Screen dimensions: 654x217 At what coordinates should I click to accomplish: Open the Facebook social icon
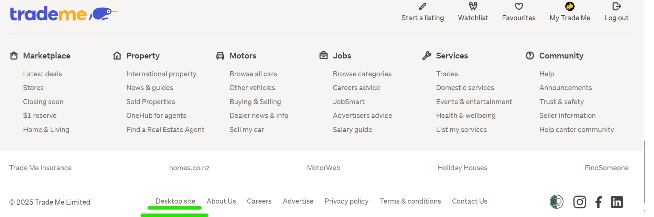point(599,202)
